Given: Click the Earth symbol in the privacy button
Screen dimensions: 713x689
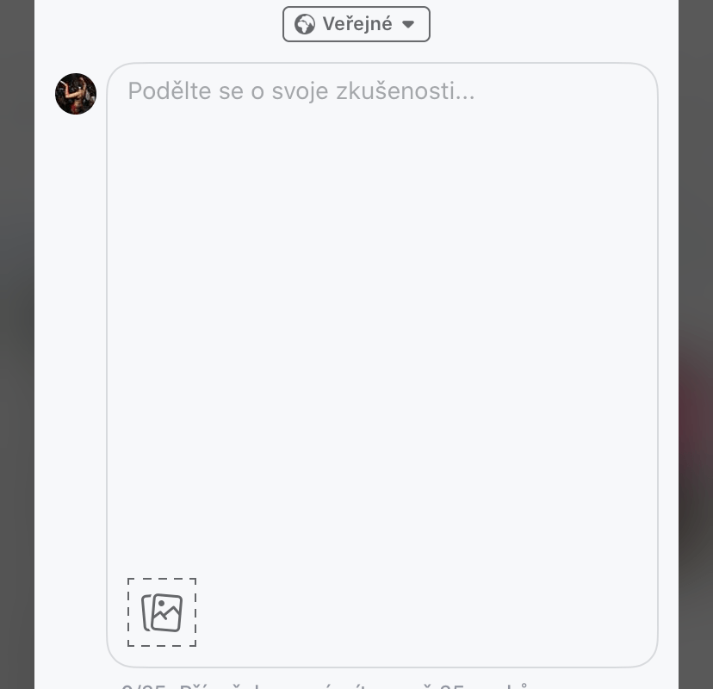Looking at the screenshot, I should click(x=304, y=24).
